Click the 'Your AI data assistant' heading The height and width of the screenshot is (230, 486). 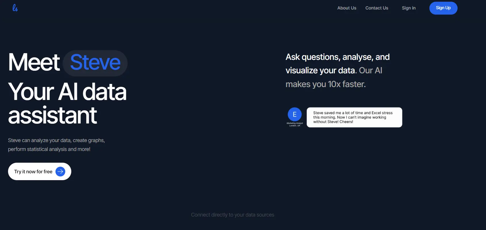tap(67, 103)
